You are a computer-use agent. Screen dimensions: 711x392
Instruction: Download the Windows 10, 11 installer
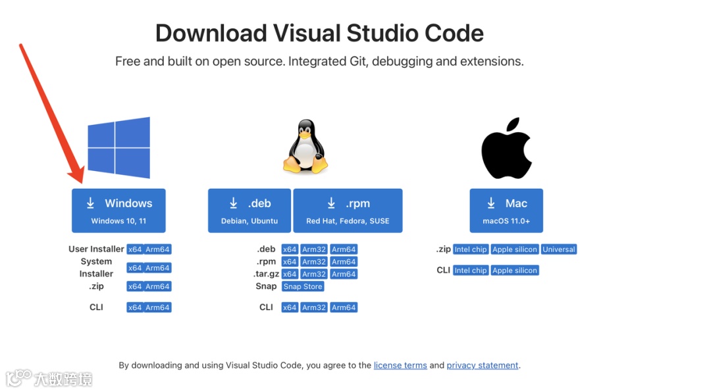pyautogui.click(x=118, y=210)
